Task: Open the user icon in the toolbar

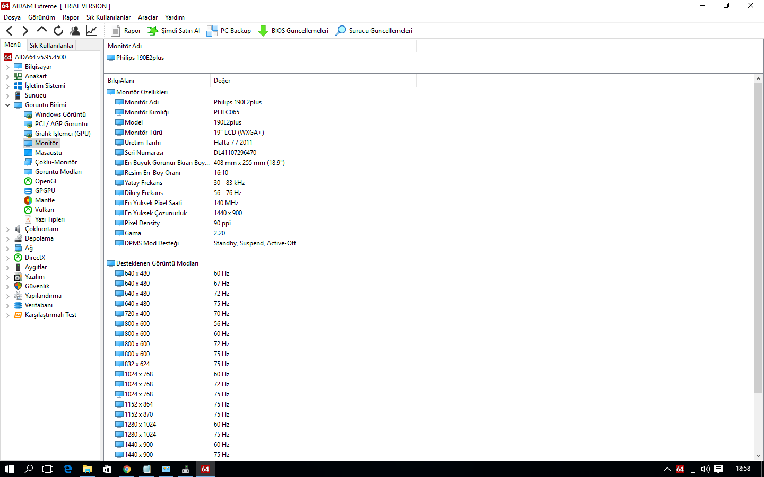Action: tap(75, 31)
